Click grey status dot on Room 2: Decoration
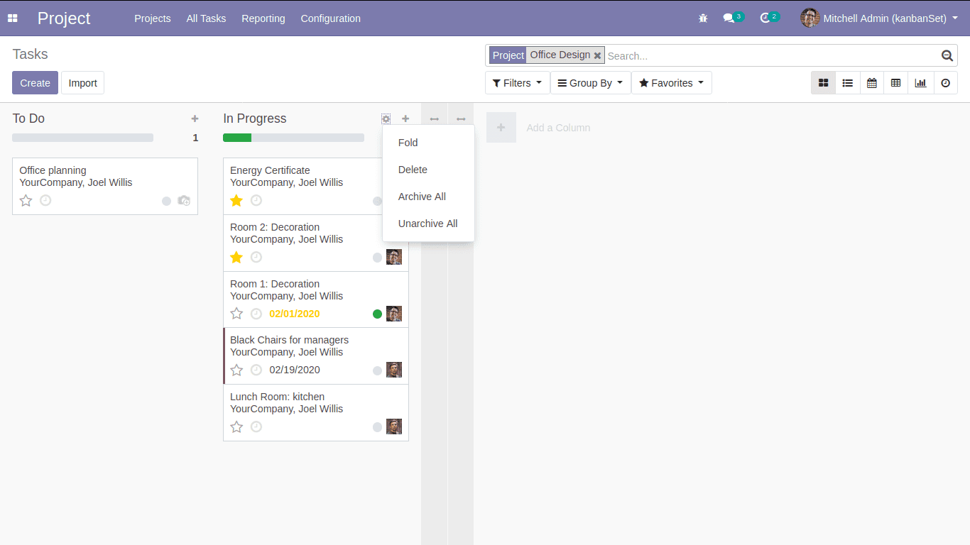Screen dimensions: 970x545 pyautogui.click(x=378, y=258)
